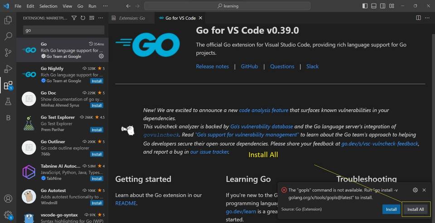Open Accounts icon in activity bar
Viewport: 435px width, 223px height.
coord(8,199)
